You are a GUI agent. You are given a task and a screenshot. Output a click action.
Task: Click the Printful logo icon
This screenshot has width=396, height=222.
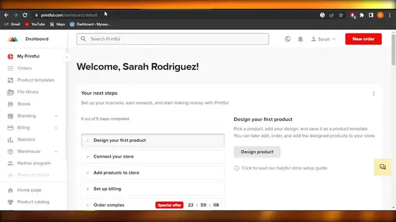click(12, 39)
